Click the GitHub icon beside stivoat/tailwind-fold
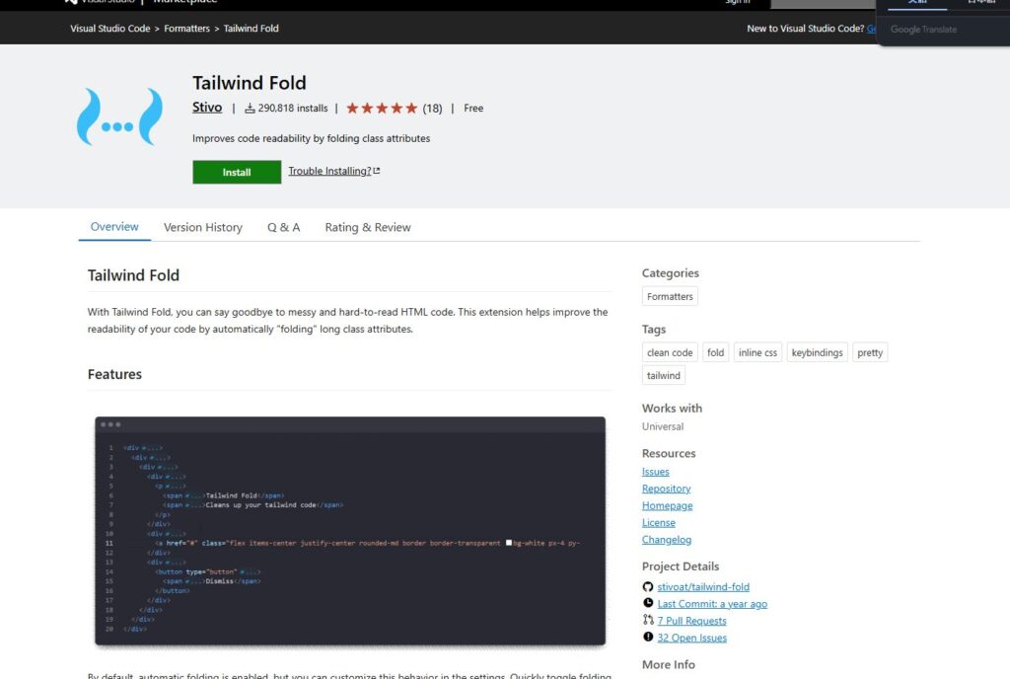 [648, 587]
